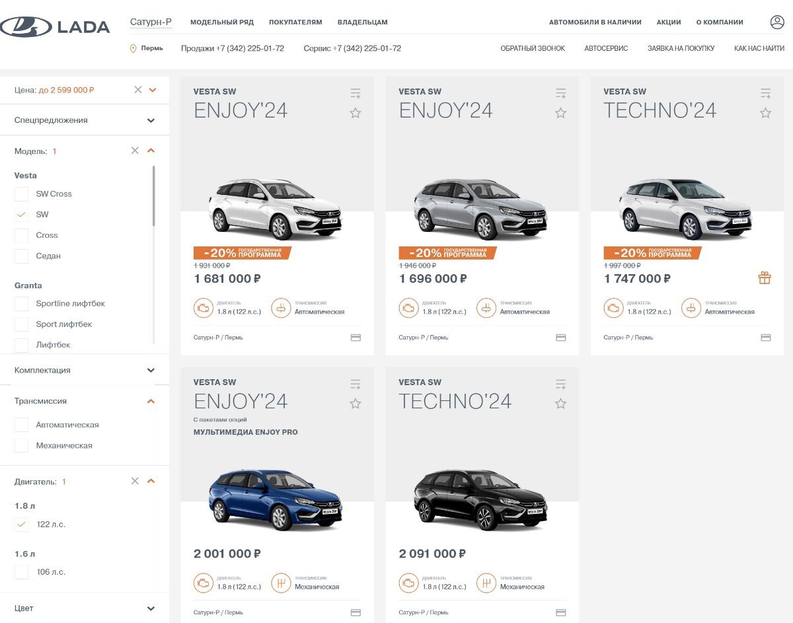Screen dimensions: 793x623
Task: Add the 1 681 000 ₽ Vesta SW Enjoy to comparison
Action: 356,94
